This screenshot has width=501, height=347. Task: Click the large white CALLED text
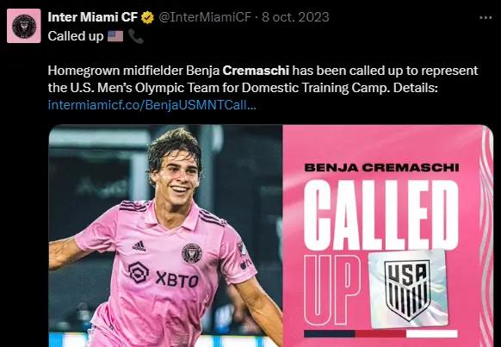click(381, 215)
